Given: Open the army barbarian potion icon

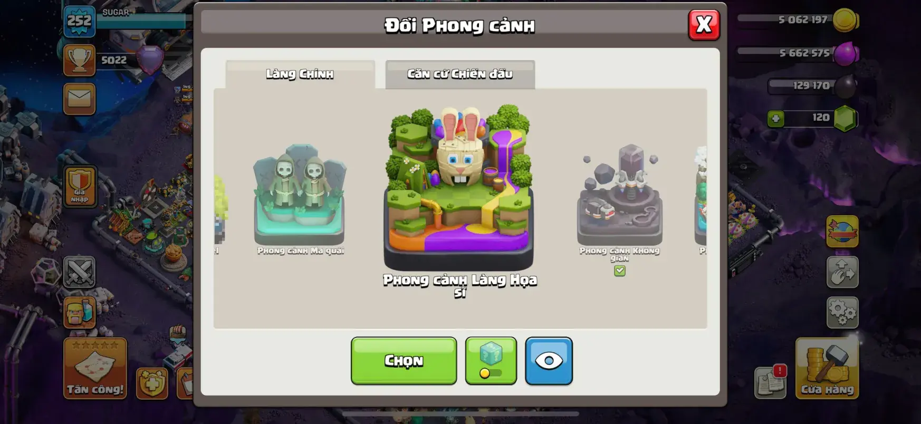Looking at the screenshot, I should tap(80, 312).
